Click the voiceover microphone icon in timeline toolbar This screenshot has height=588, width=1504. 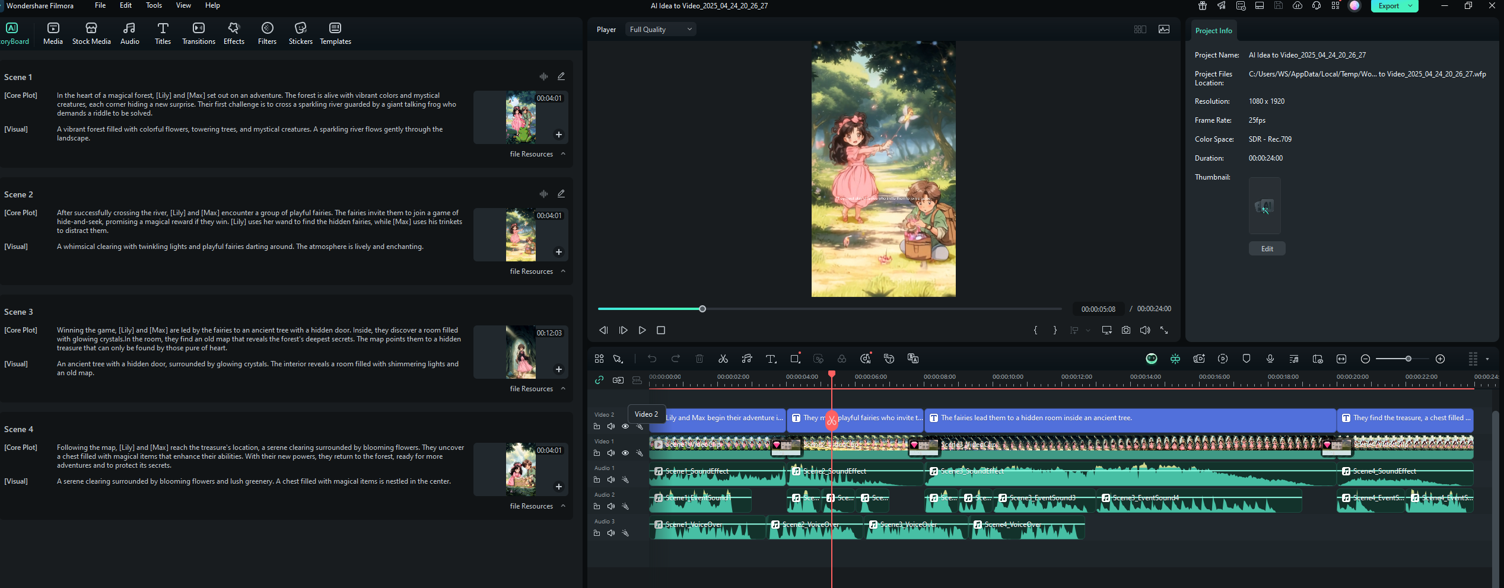point(1270,359)
